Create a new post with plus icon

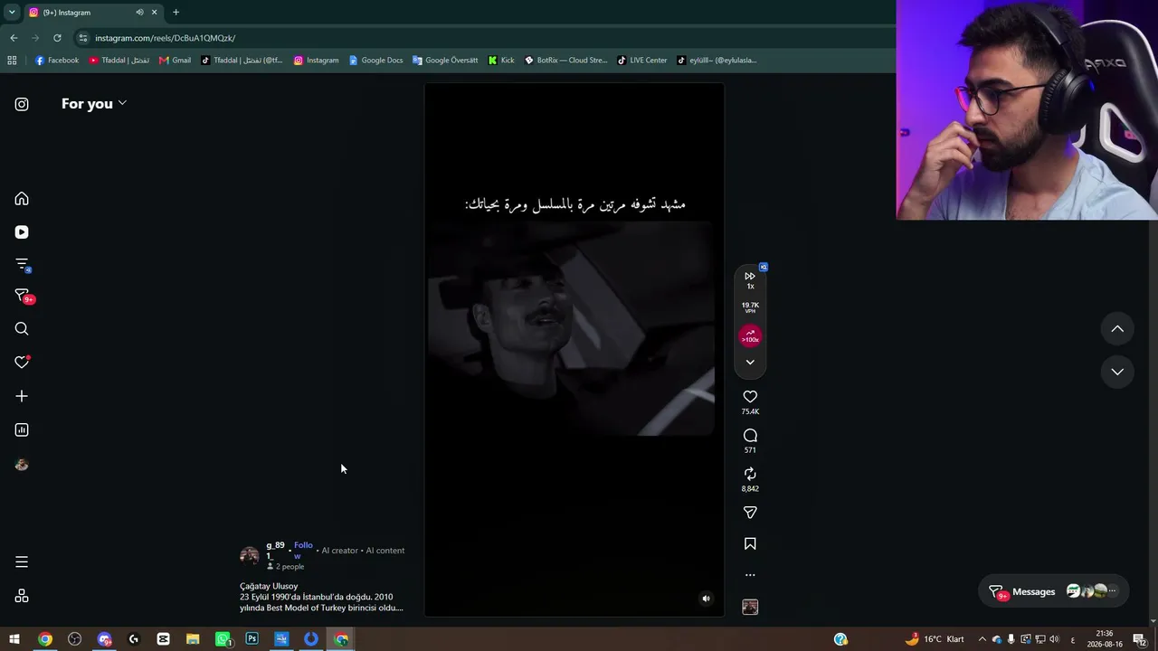(22, 396)
